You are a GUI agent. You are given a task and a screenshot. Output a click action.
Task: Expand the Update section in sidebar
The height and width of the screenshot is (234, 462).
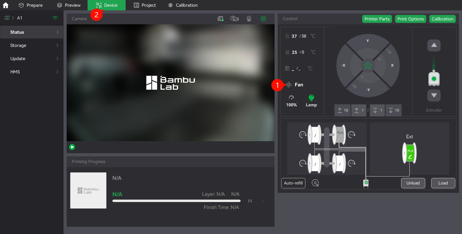[x=31, y=58]
